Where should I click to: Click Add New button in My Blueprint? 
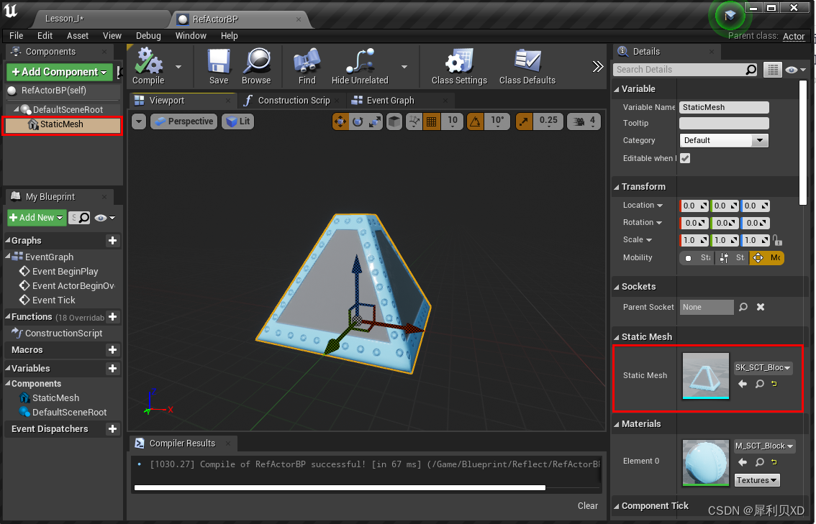click(37, 218)
